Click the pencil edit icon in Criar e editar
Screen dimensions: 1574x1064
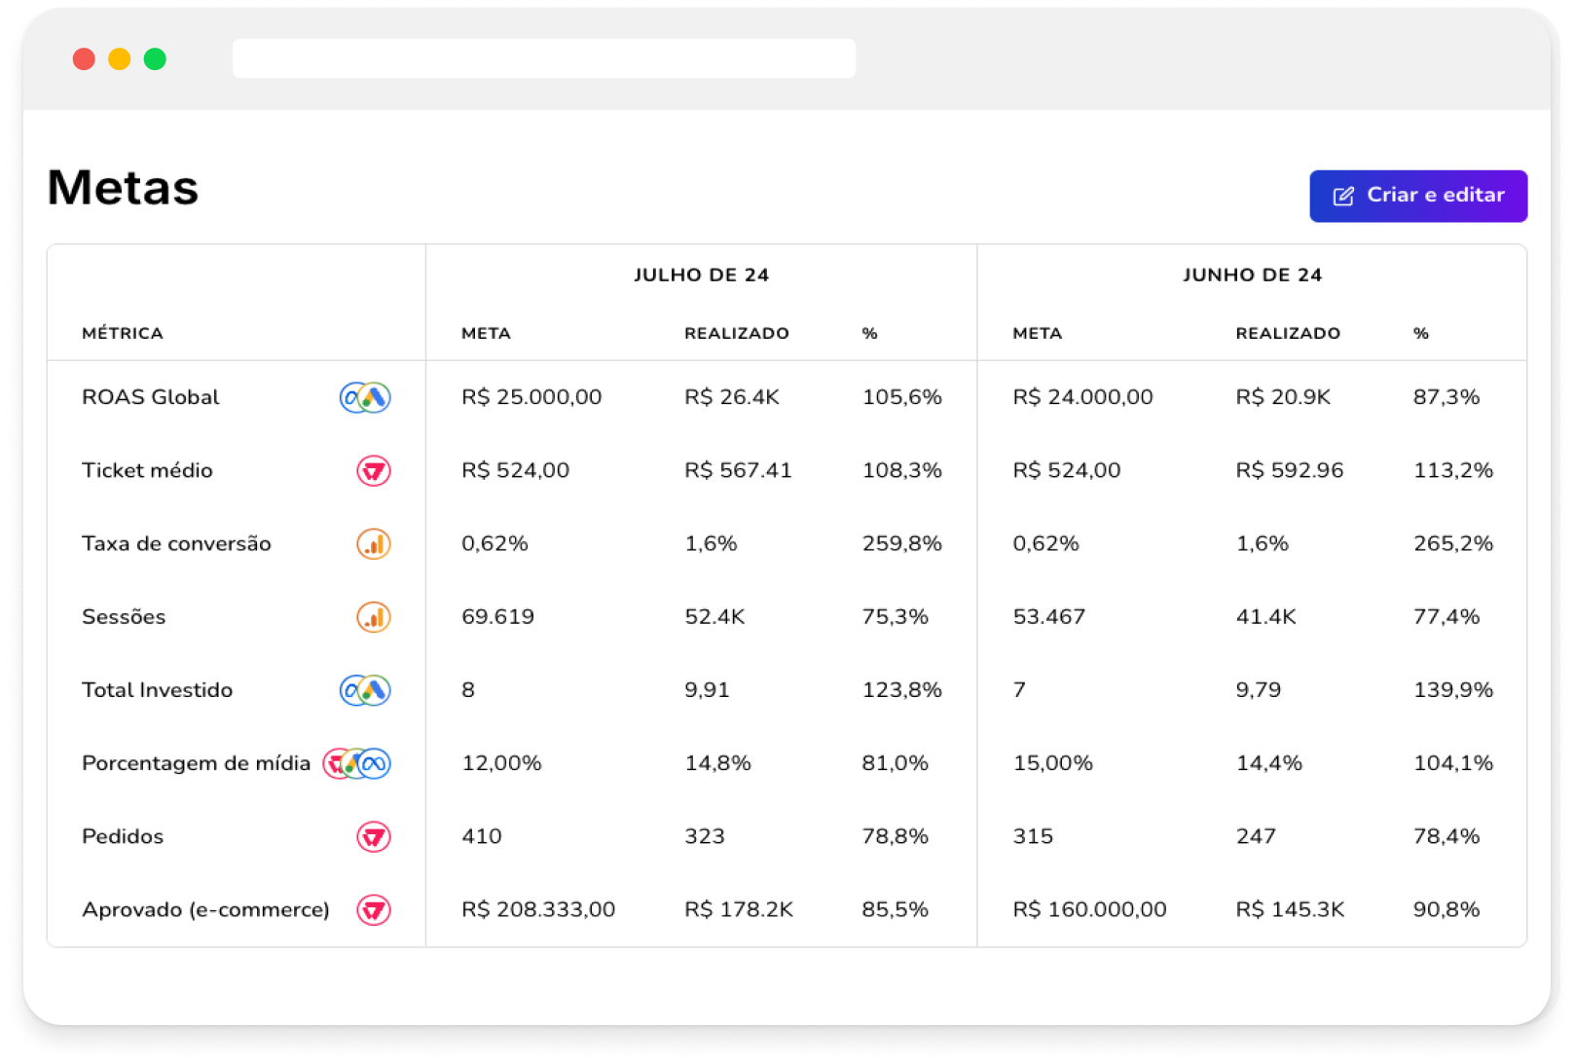click(x=1343, y=196)
